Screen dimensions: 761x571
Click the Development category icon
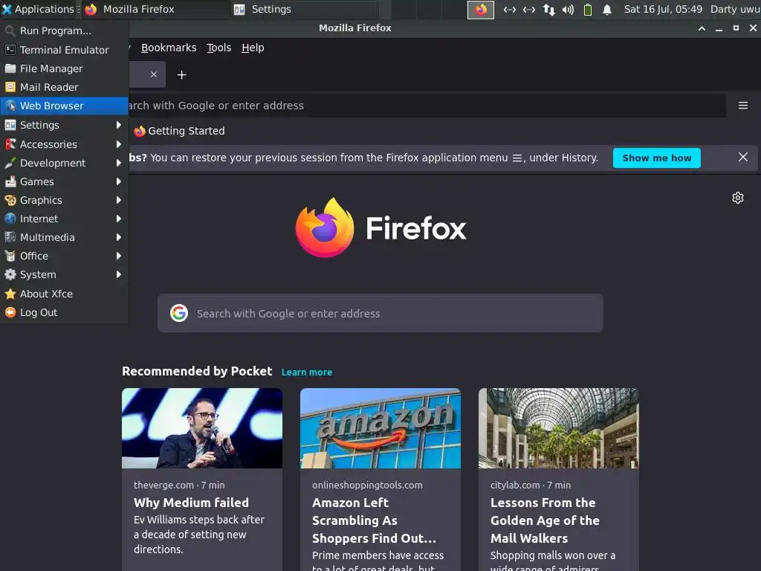10,163
